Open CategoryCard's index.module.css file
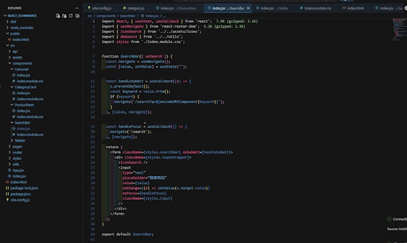The image size is (407, 243). 30,99
